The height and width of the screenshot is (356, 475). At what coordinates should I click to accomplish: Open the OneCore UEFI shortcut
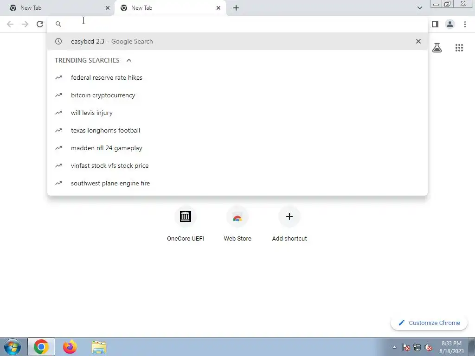186,224
